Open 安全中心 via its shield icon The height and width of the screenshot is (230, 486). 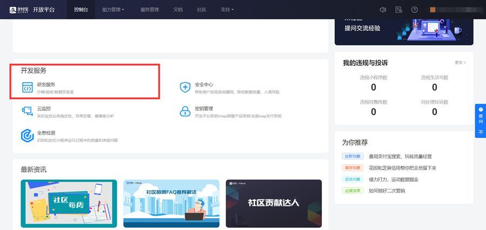click(185, 87)
